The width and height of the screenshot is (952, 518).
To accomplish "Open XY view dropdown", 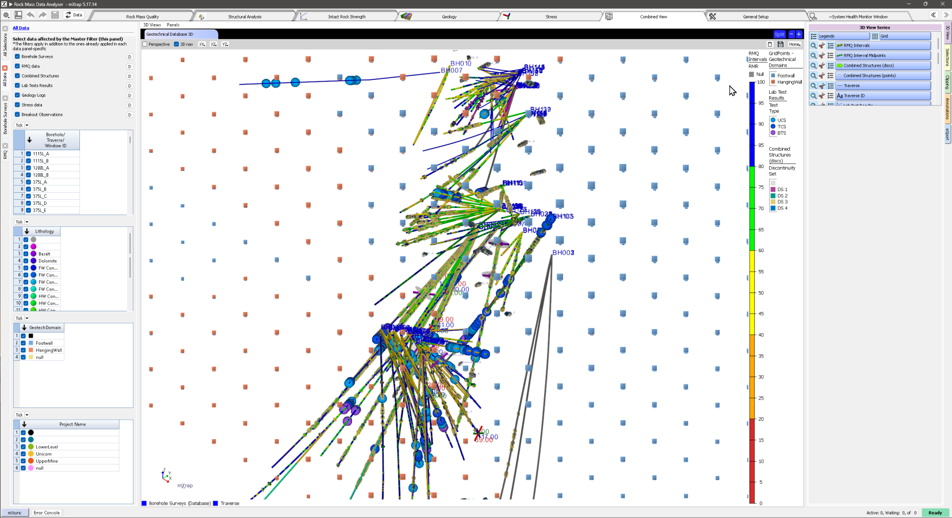I will pyautogui.click(x=202, y=44).
